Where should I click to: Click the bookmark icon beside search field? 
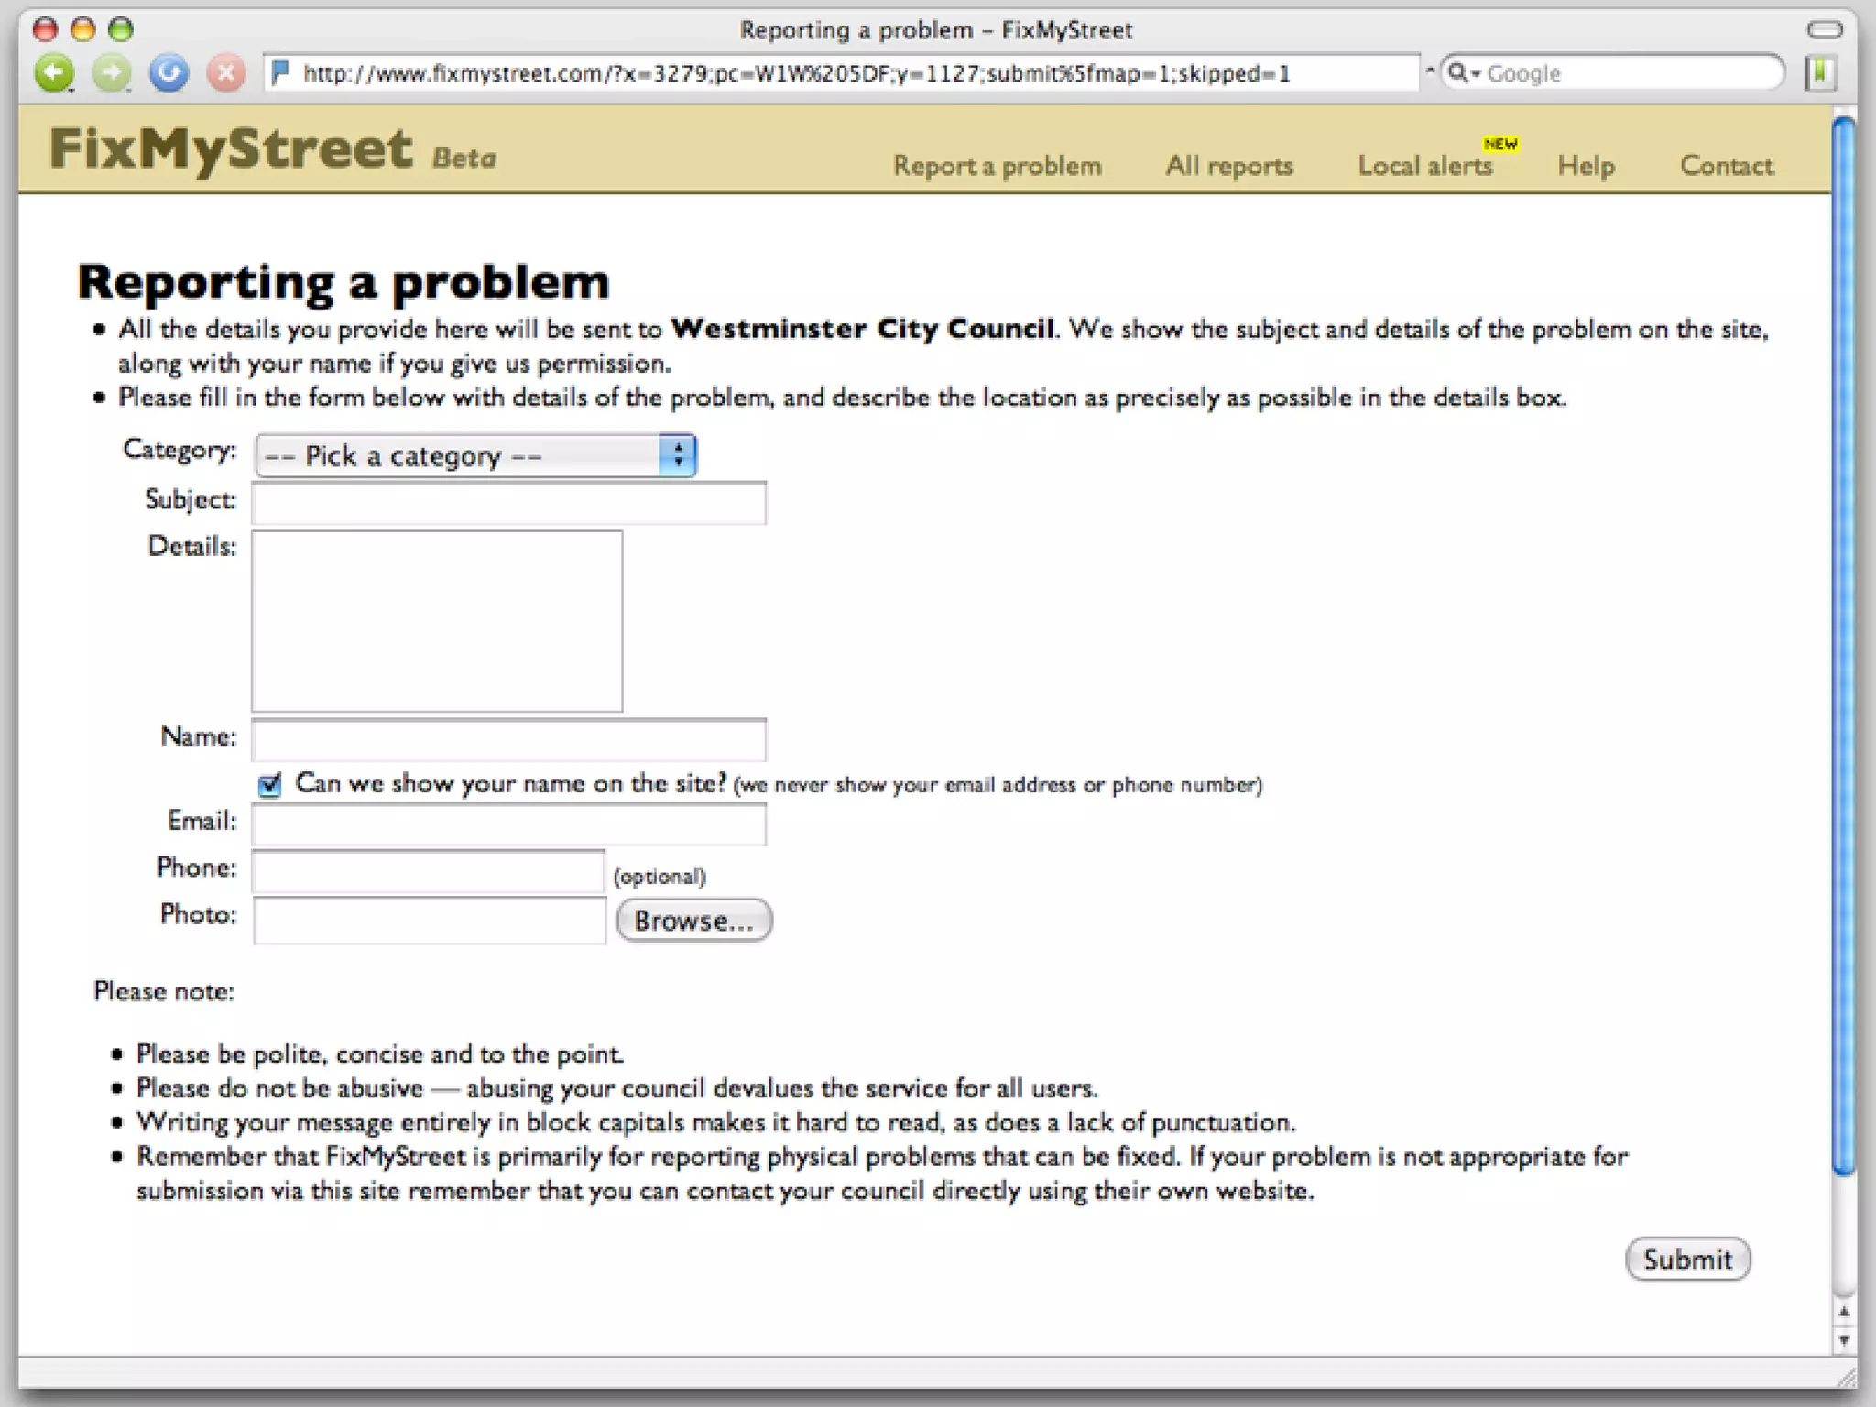[1821, 72]
